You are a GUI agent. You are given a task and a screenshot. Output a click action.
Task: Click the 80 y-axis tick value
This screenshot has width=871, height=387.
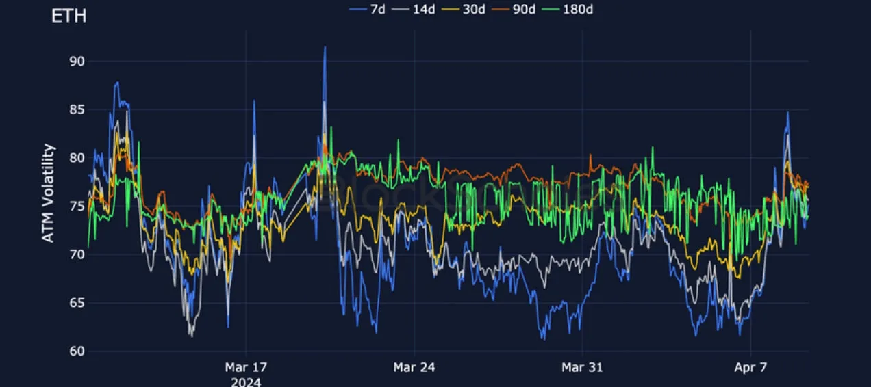pos(76,158)
